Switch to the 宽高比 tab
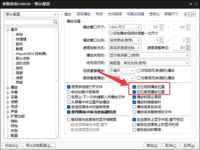This screenshot has width=200, height=150. click(154, 14)
